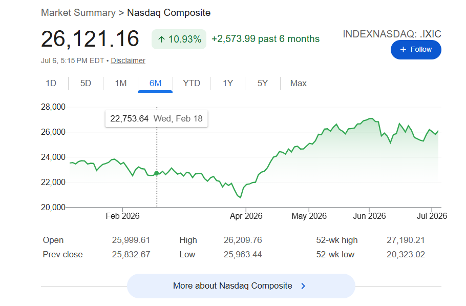
Task: Click the 20,000 y-axis label
Action: [53, 207]
